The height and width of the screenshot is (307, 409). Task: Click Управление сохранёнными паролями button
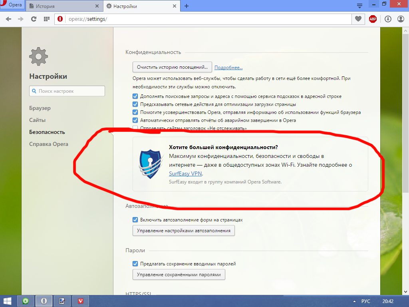179,274
